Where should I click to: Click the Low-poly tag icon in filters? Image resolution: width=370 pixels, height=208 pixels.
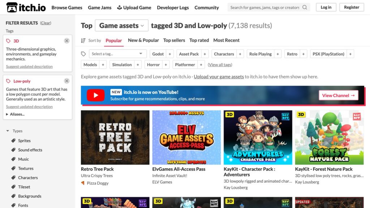8,81
